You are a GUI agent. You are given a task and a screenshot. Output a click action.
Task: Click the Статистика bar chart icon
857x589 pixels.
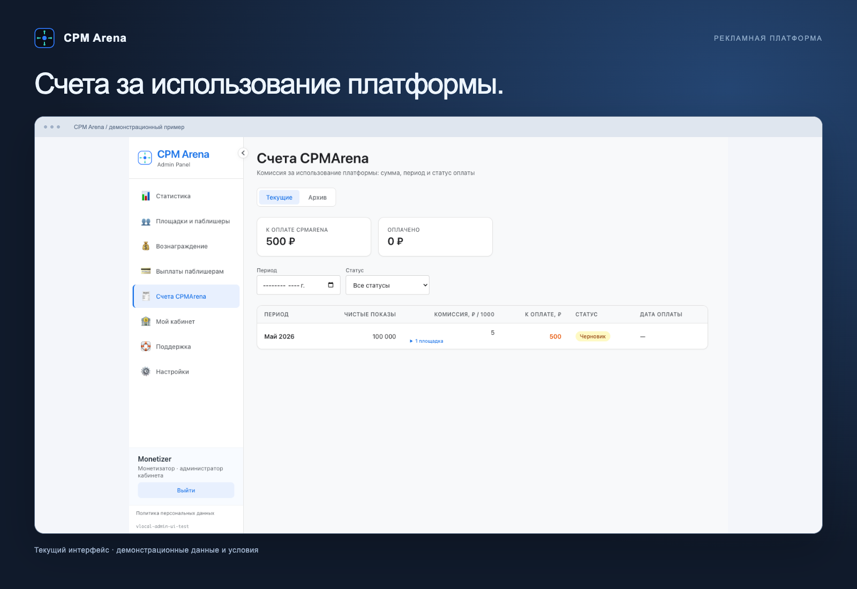coord(146,196)
